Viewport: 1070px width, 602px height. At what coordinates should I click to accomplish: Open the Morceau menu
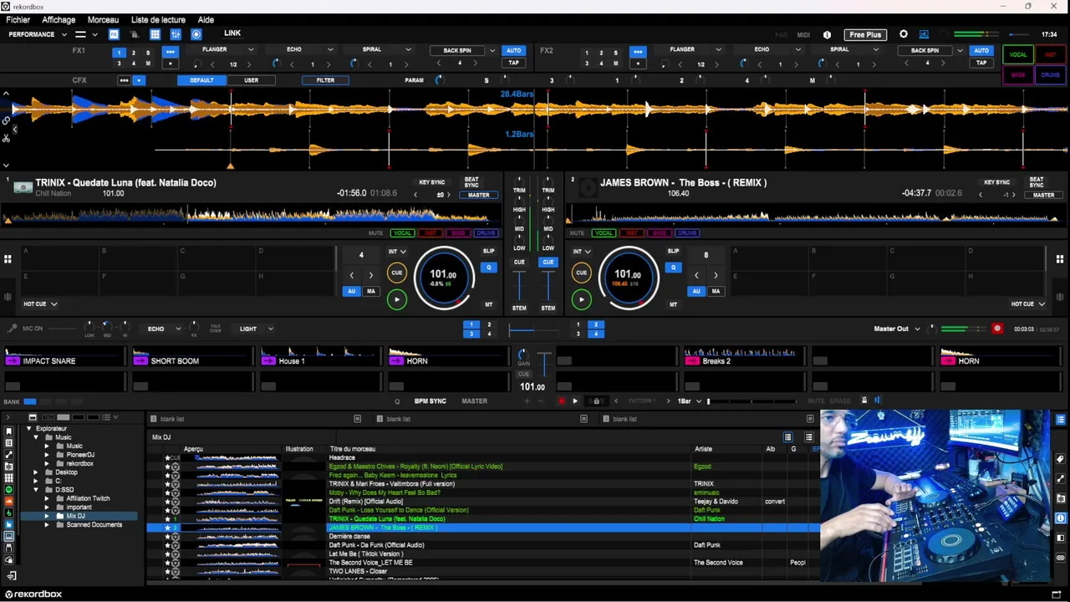tap(103, 19)
